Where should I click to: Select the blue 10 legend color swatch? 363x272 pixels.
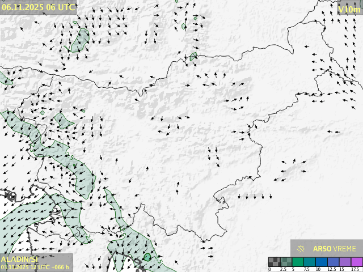coord(322,262)
